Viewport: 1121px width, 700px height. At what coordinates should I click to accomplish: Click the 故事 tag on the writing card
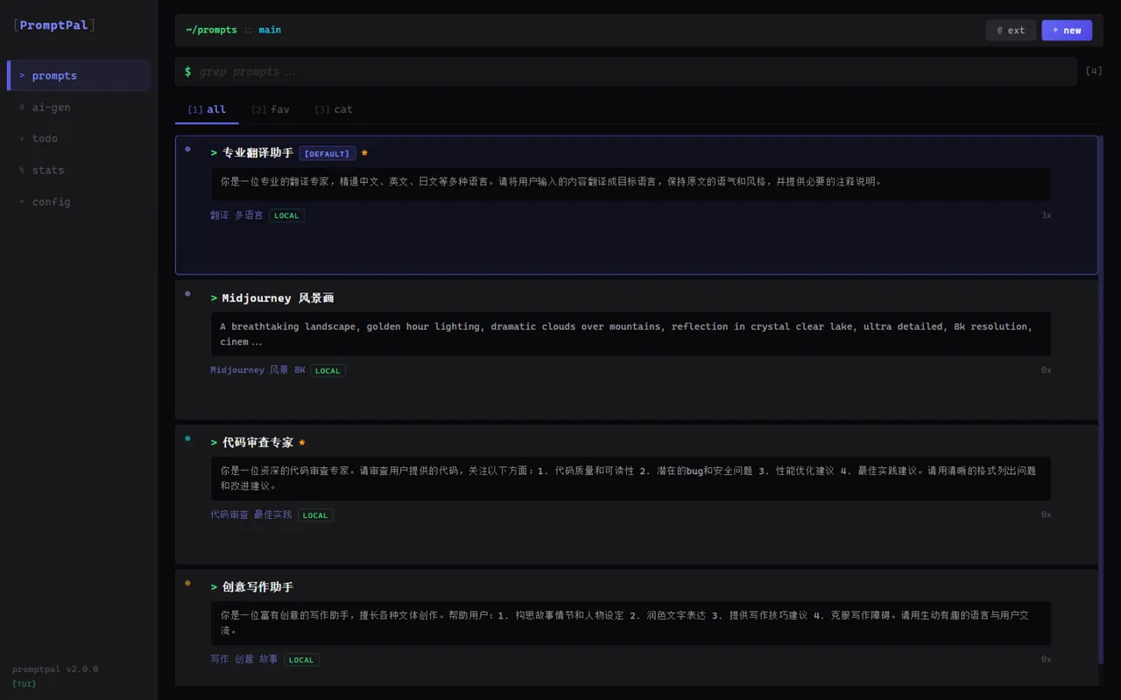tap(268, 659)
